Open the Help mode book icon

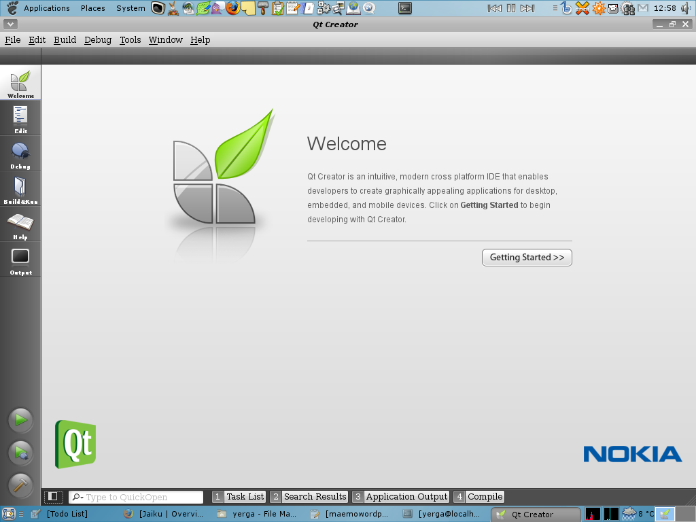(20, 225)
